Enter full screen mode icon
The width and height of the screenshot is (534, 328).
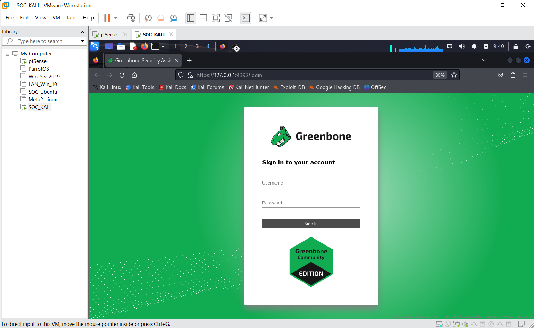pyautogui.click(x=216, y=18)
